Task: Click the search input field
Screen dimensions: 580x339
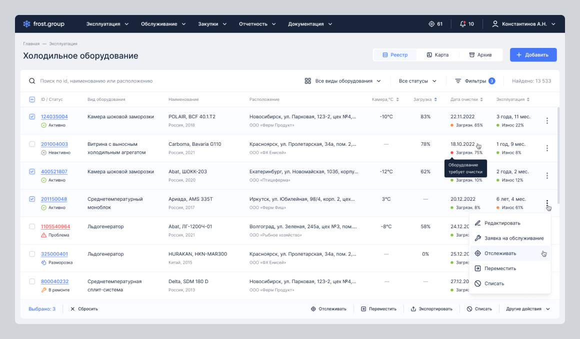Action: tap(96, 81)
